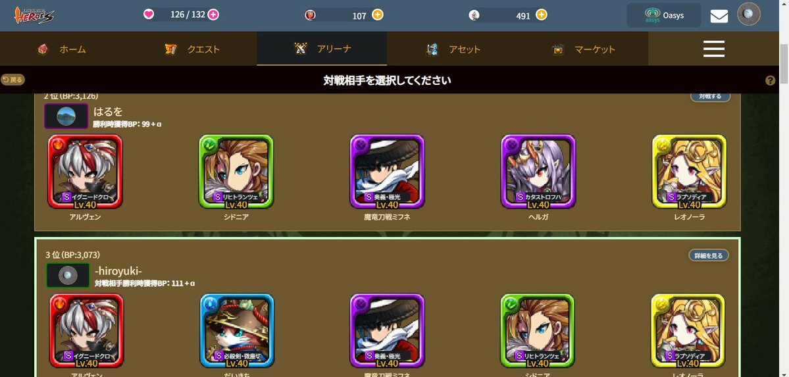Click the help question mark icon

point(770,80)
